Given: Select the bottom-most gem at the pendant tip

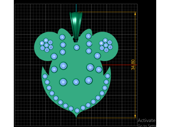Looking at the screenshot, I should coord(77,110).
